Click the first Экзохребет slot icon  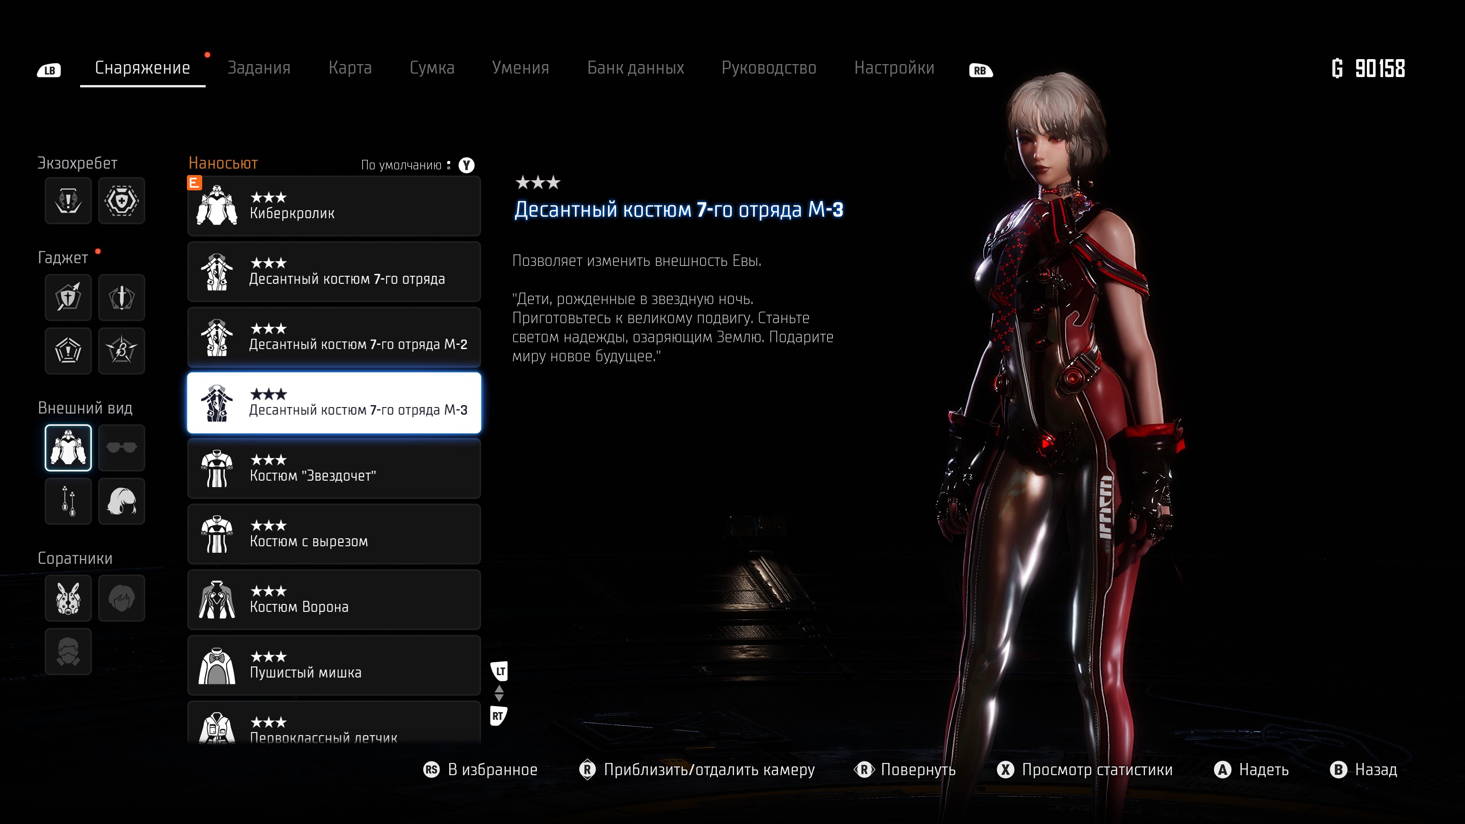point(68,200)
